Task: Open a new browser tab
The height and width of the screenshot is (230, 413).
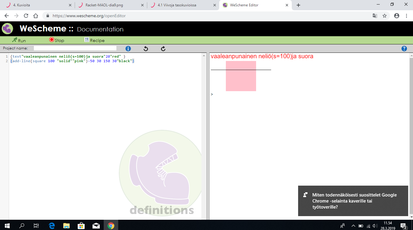Action: (x=298, y=5)
